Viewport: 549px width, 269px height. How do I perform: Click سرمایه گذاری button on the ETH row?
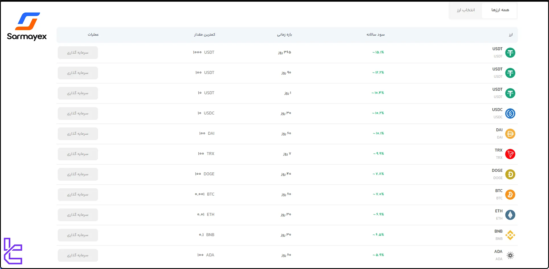click(77, 215)
